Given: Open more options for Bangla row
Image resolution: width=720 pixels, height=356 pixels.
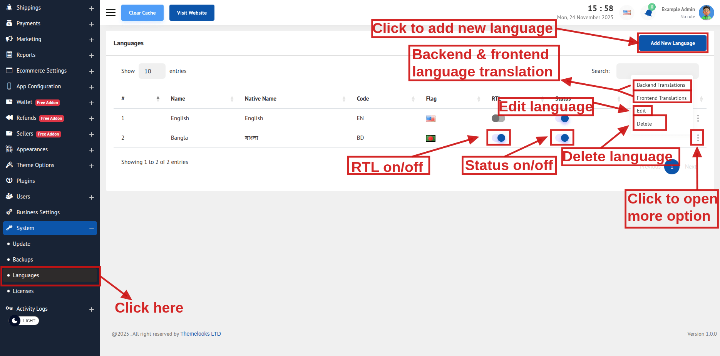Looking at the screenshot, I should (x=698, y=138).
